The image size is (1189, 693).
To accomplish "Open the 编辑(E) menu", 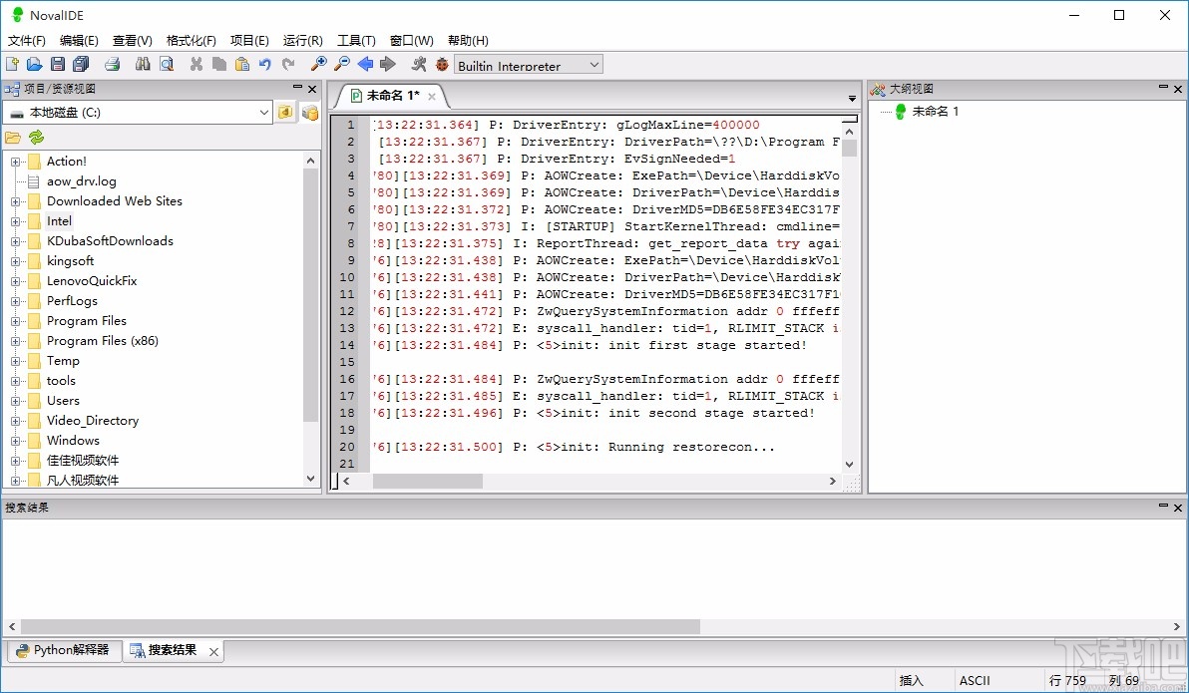I will pyautogui.click(x=79, y=40).
